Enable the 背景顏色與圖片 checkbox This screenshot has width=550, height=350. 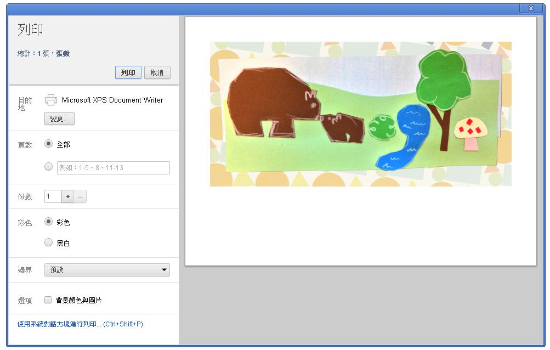click(x=48, y=300)
